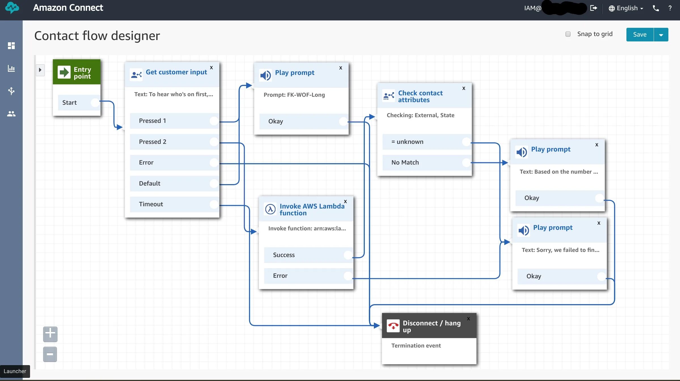Click the Check contact attributes title
The width and height of the screenshot is (680, 381).
(420, 96)
